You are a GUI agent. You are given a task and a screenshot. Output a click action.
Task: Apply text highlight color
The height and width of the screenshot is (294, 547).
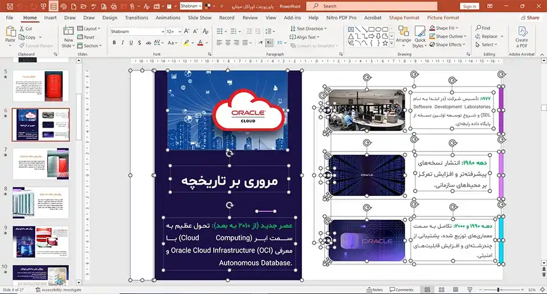pyautogui.click(x=186, y=43)
